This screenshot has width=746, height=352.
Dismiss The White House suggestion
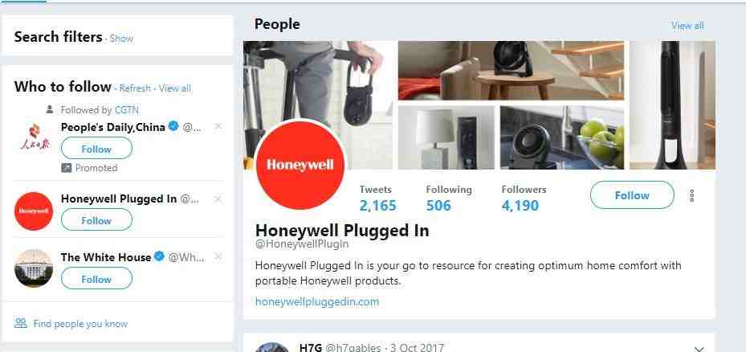(218, 256)
